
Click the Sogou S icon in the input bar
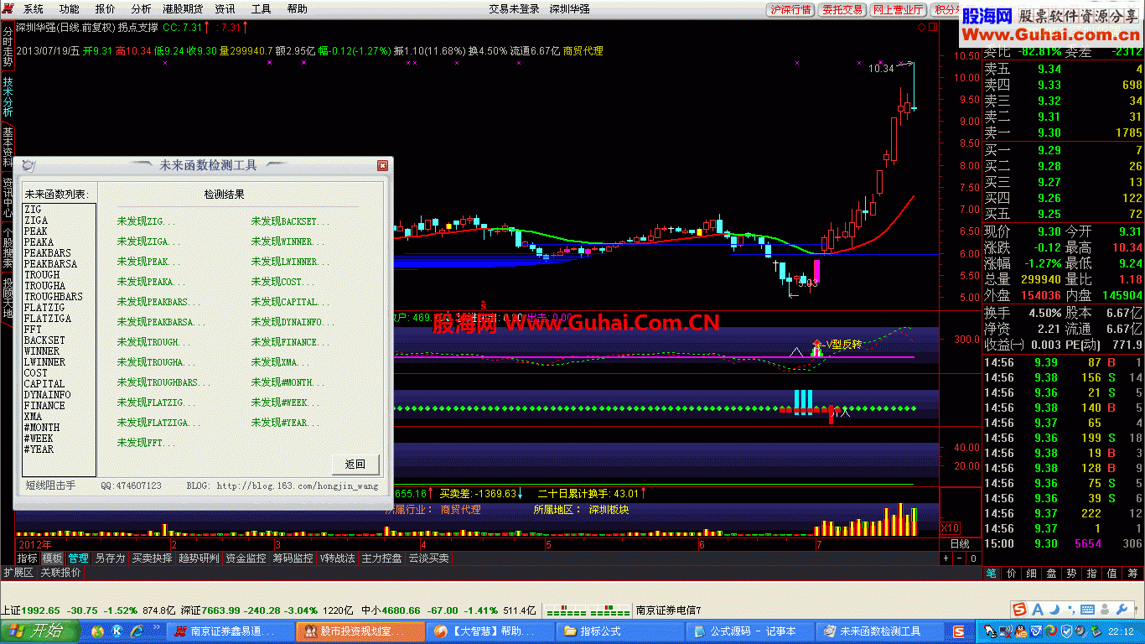[1019, 610]
